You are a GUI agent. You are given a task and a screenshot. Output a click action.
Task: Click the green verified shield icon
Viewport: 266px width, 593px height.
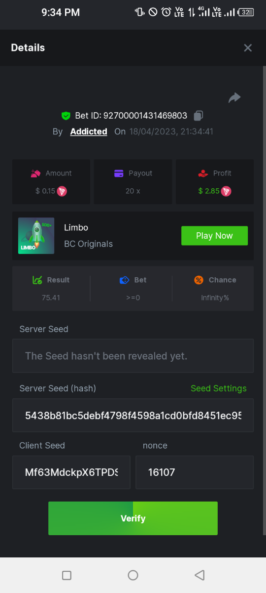(x=66, y=116)
